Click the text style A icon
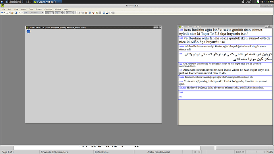This screenshot has width=274, height=154. pyautogui.click(x=19, y=13)
